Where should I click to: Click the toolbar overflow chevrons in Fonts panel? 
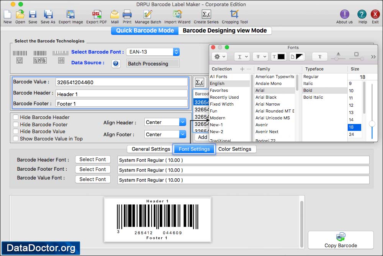coord(373,57)
